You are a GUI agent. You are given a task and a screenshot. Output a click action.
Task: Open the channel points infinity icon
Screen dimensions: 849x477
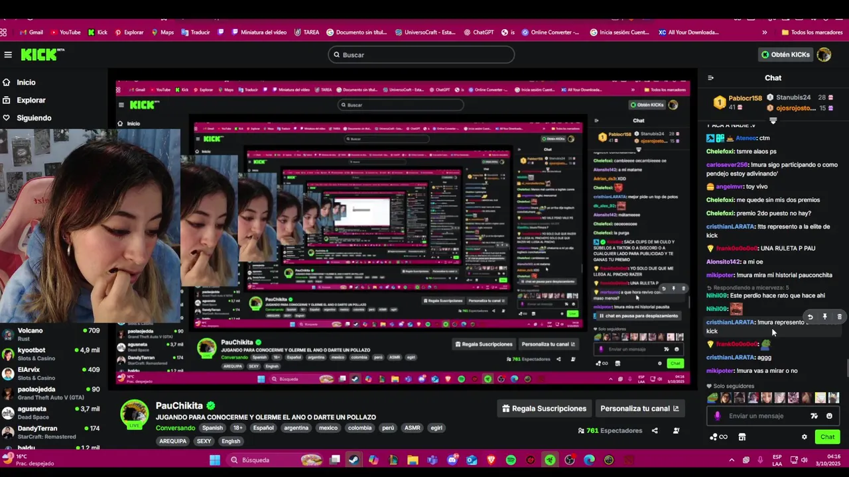[x=718, y=437]
